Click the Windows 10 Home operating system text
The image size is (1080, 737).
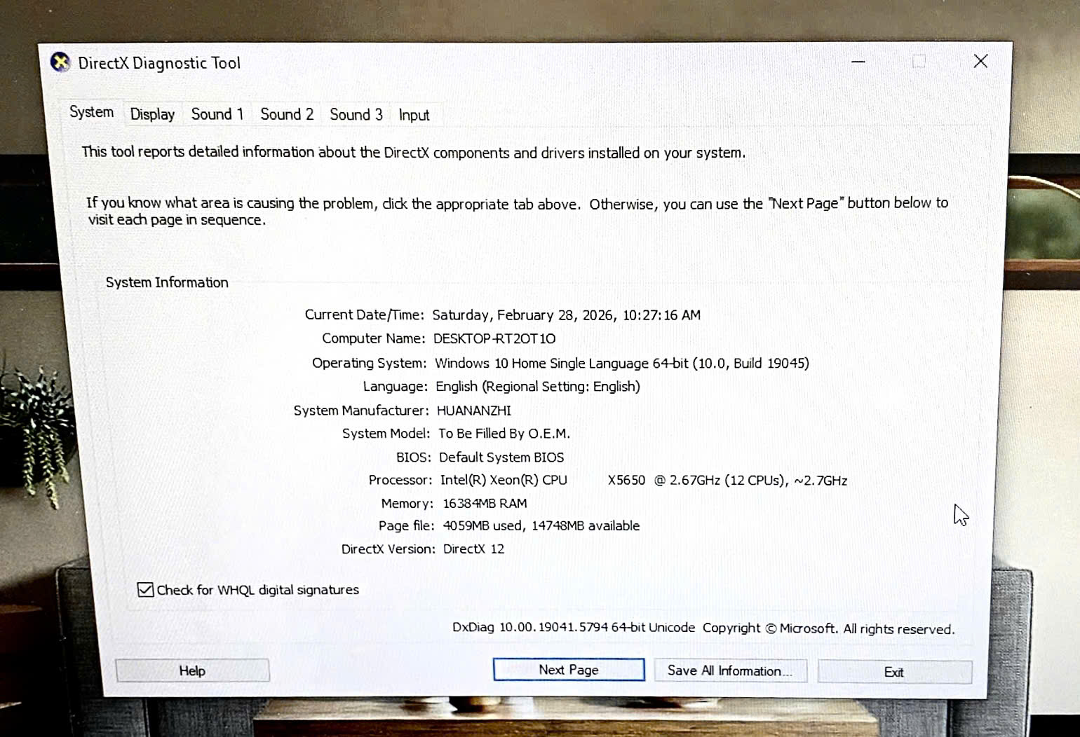622,363
